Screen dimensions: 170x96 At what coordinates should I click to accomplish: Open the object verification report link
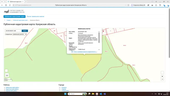85,52
